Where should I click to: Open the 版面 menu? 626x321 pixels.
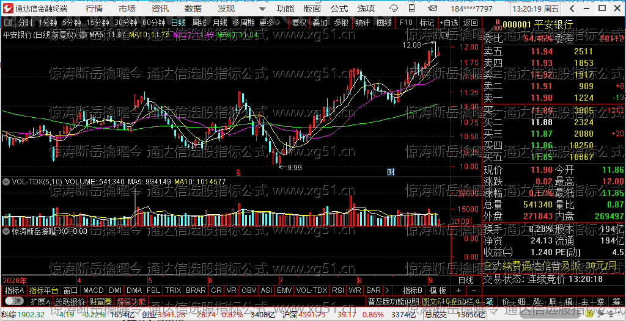[x=312, y=9]
